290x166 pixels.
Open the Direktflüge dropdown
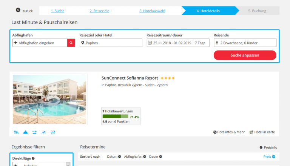tap(42, 164)
